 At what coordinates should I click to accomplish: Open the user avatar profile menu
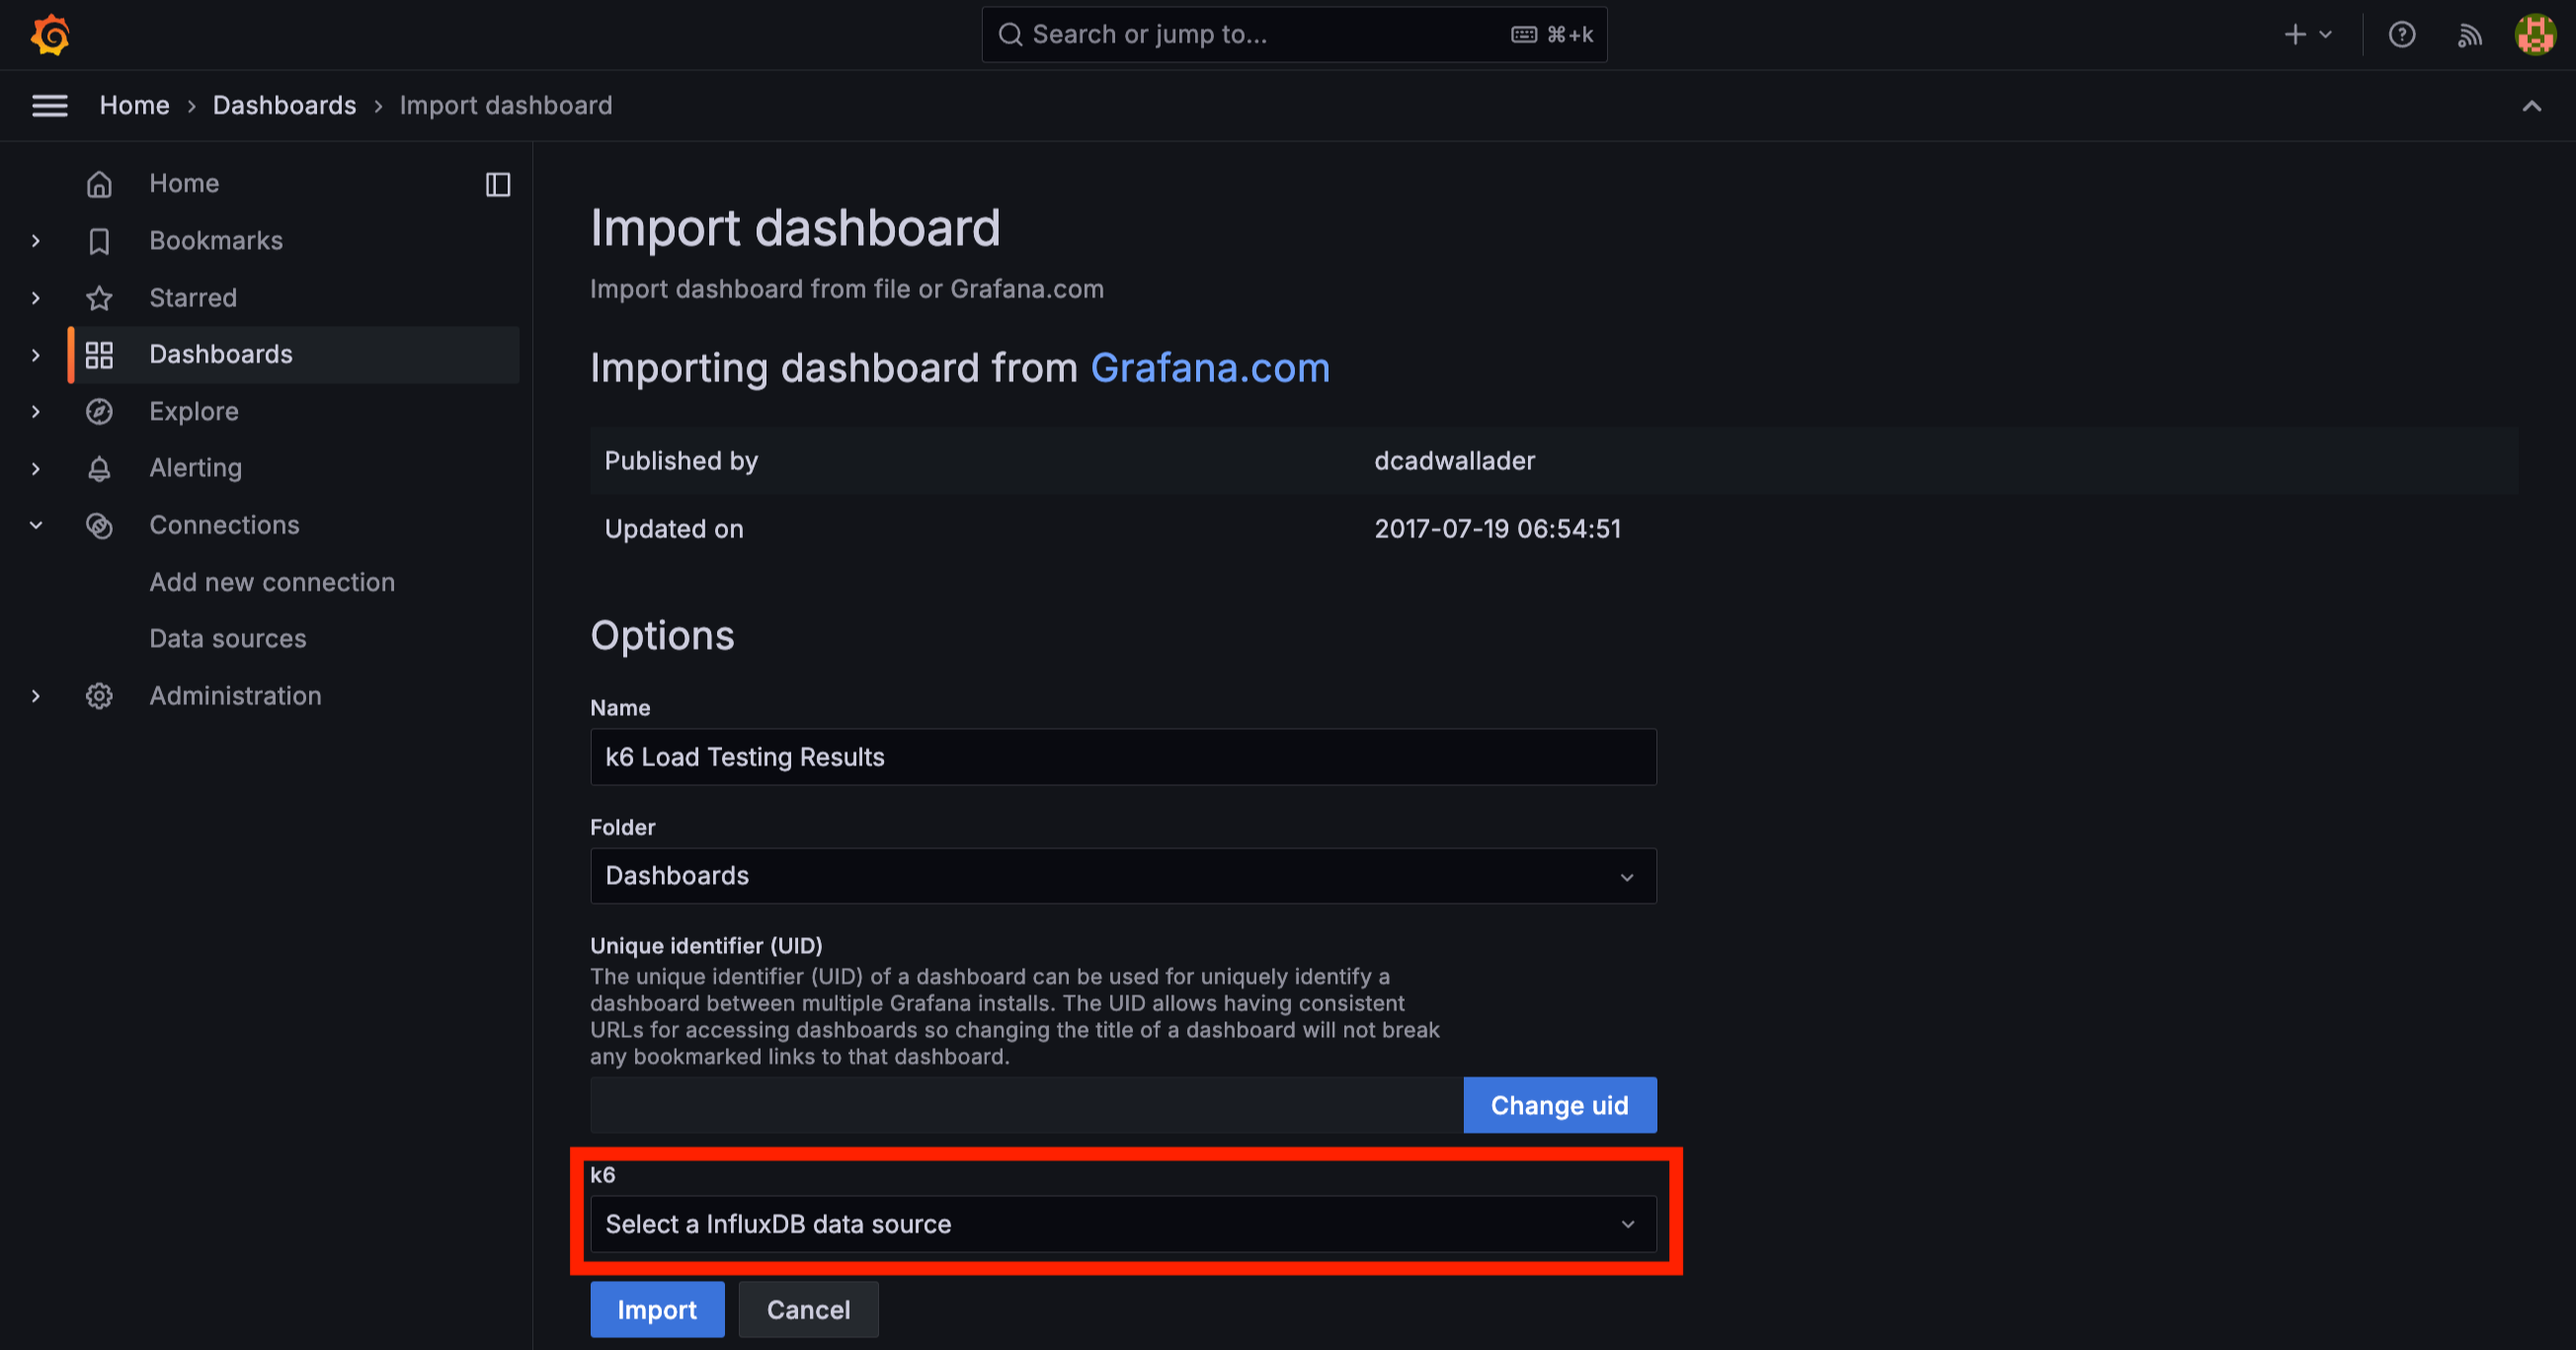pyautogui.click(x=2536, y=35)
